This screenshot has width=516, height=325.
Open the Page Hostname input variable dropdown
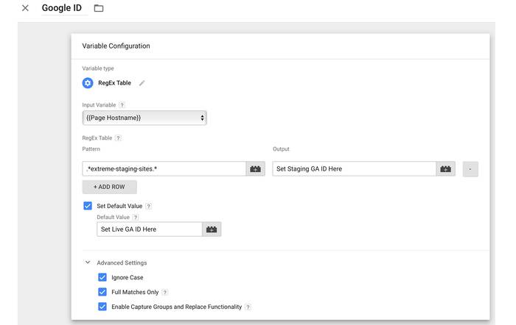(x=144, y=118)
